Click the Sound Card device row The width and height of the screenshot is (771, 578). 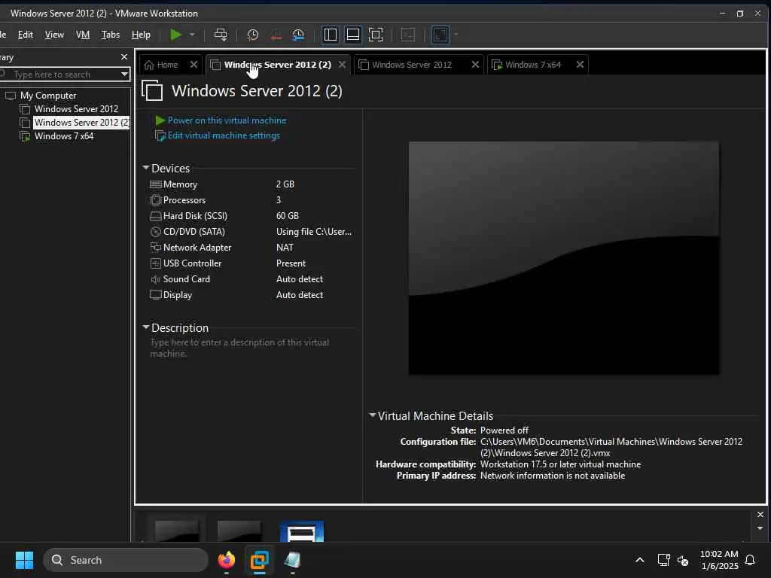(x=251, y=278)
